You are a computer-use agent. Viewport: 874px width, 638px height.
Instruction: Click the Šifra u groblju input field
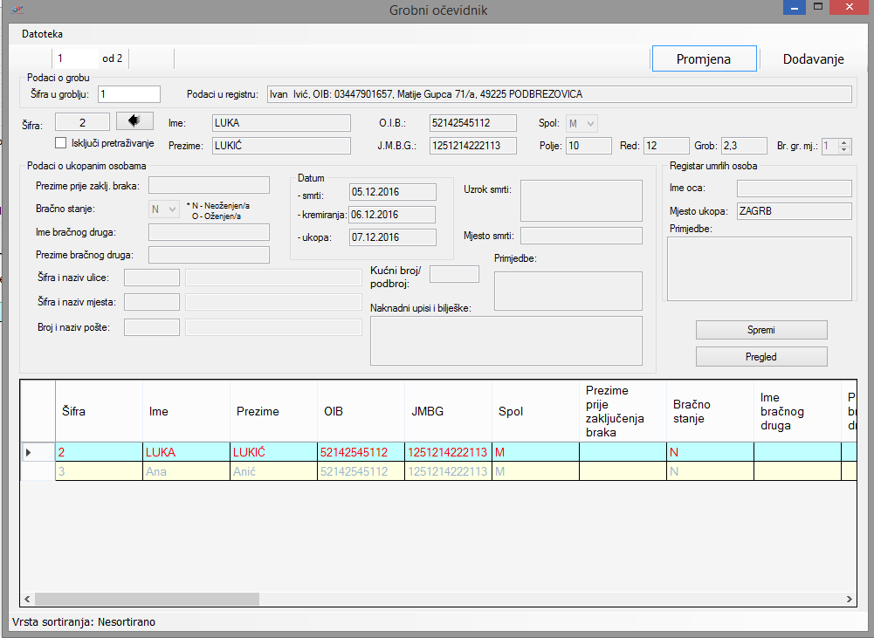coord(129,94)
